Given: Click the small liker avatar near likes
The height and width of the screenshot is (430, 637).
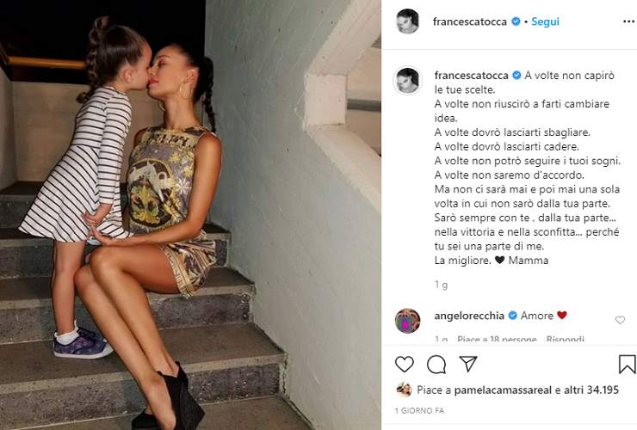Looking at the screenshot, I should [404, 390].
